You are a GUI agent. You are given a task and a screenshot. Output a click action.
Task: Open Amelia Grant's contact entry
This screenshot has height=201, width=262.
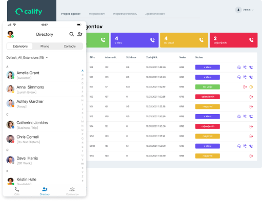coord(42,75)
